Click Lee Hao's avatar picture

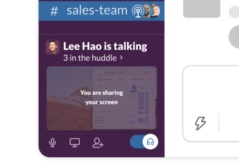53,47
